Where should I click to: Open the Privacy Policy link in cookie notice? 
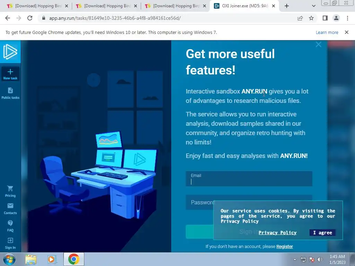click(277, 232)
